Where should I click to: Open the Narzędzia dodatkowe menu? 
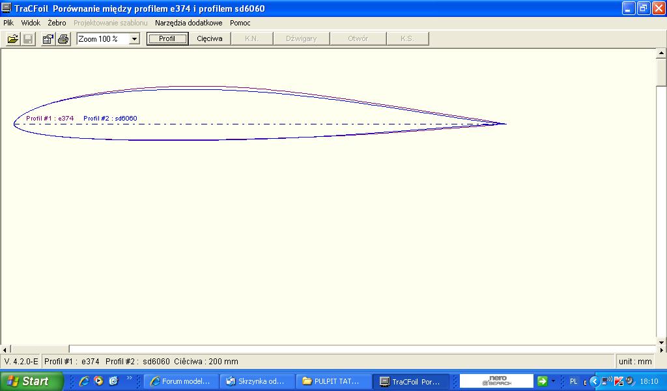pyautogui.click(x=188, y=23)
